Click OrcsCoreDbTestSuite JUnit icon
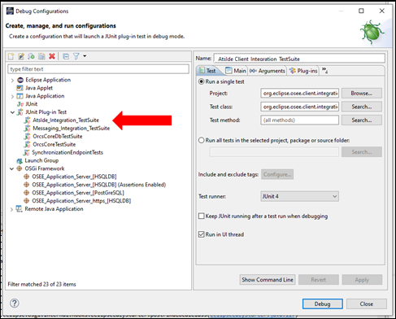Screen dimensions: 396x319 pyautogui.click(x=27, y=137)
